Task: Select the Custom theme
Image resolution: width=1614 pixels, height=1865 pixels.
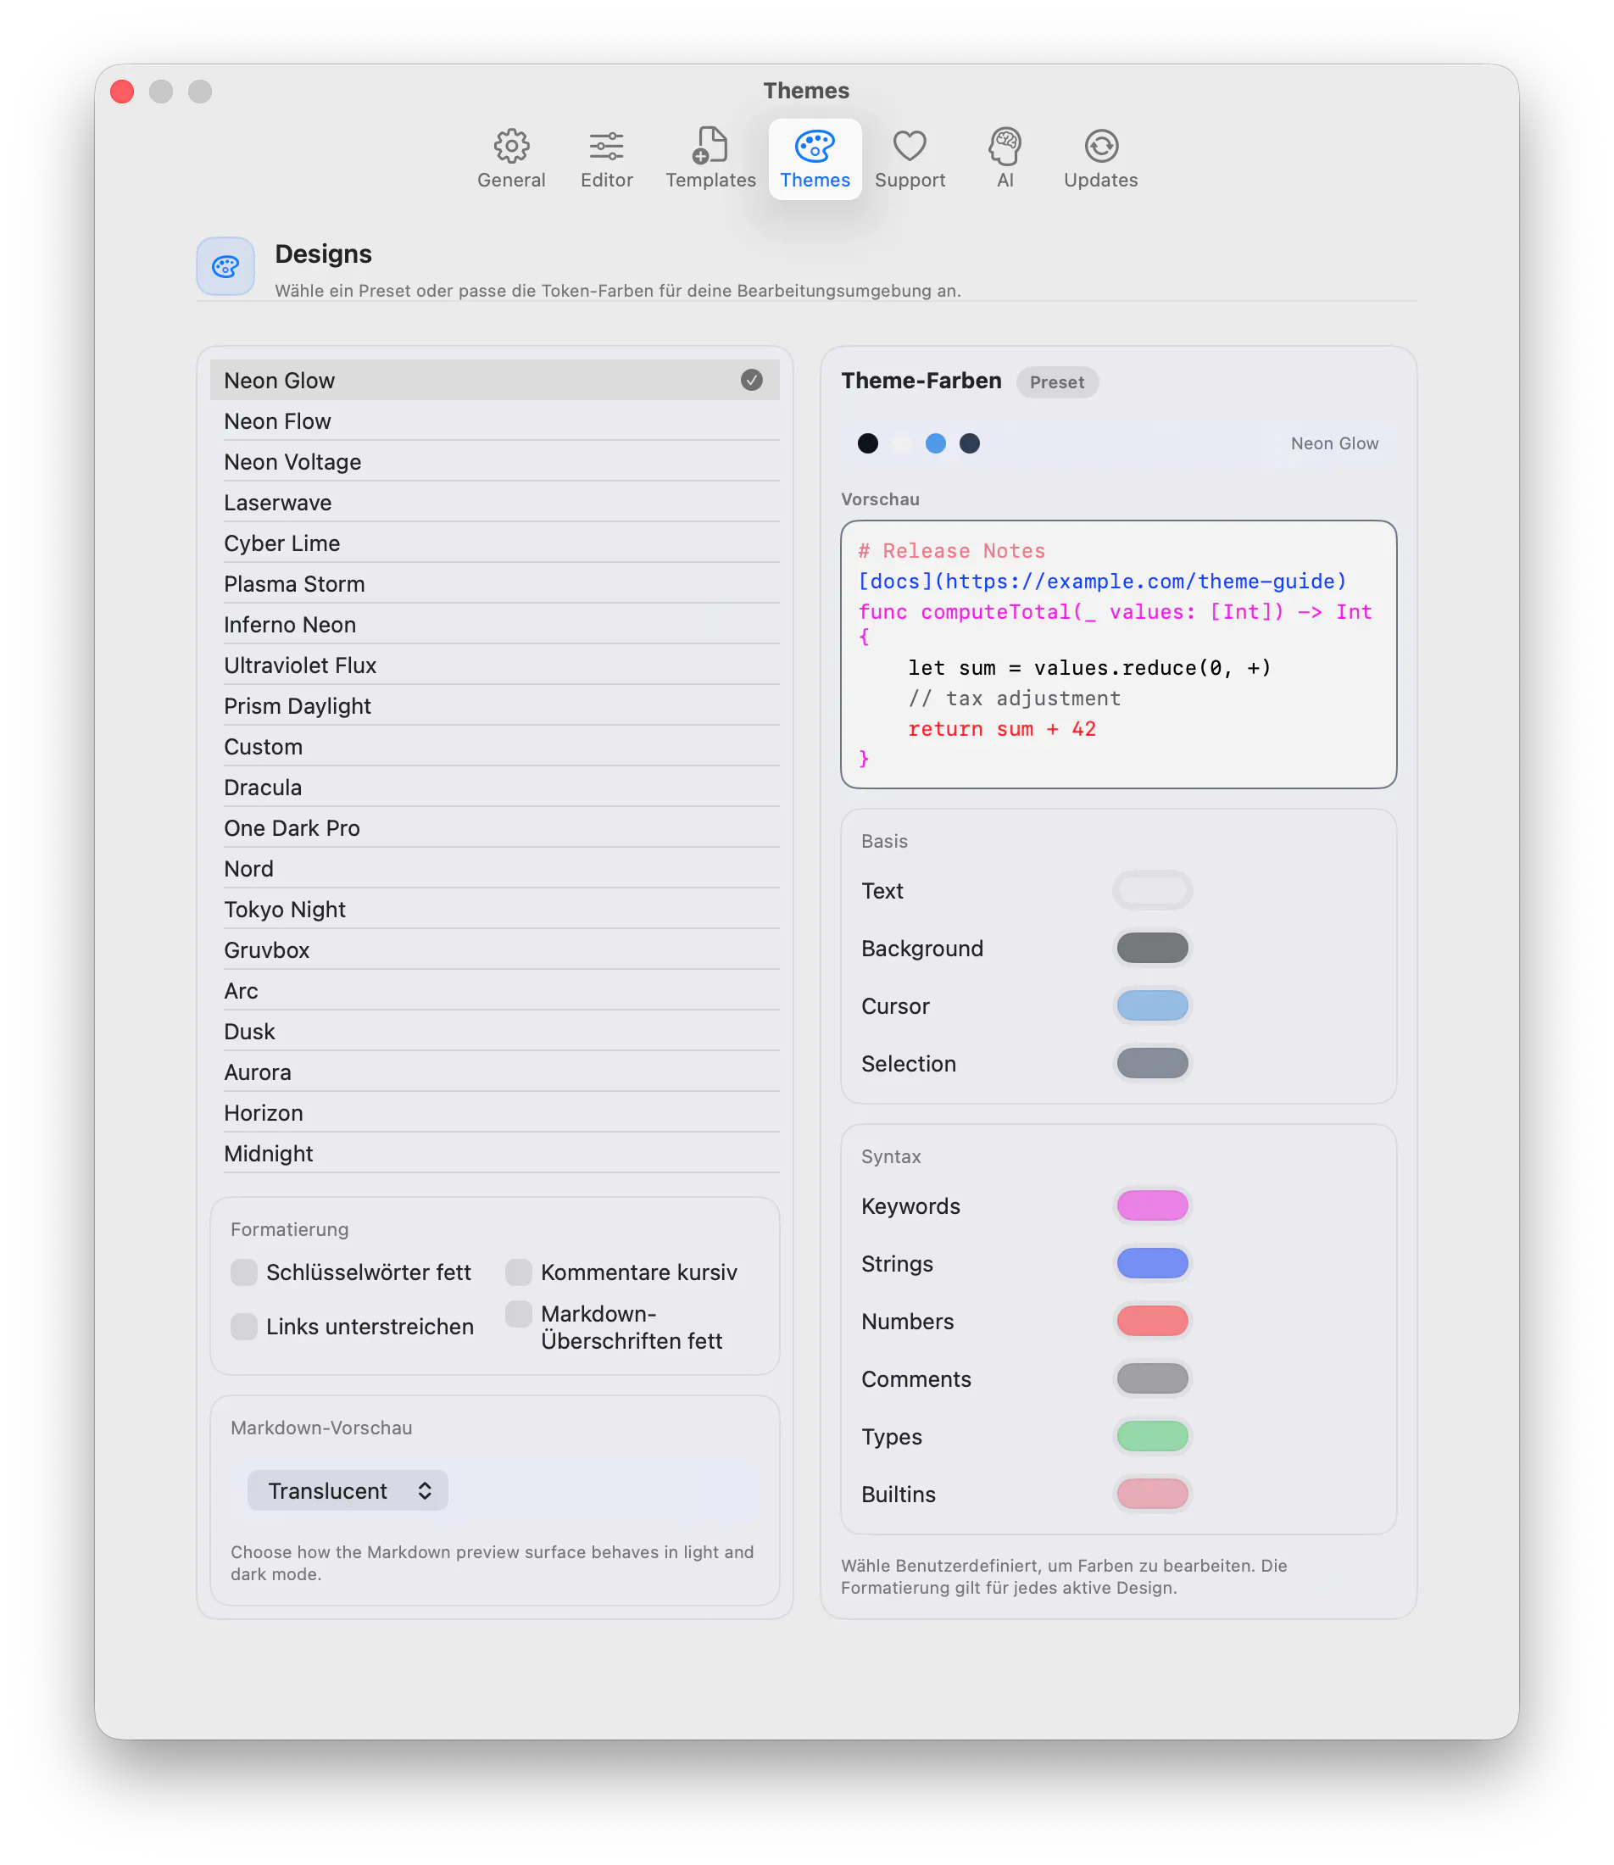Action: point(494,747)
